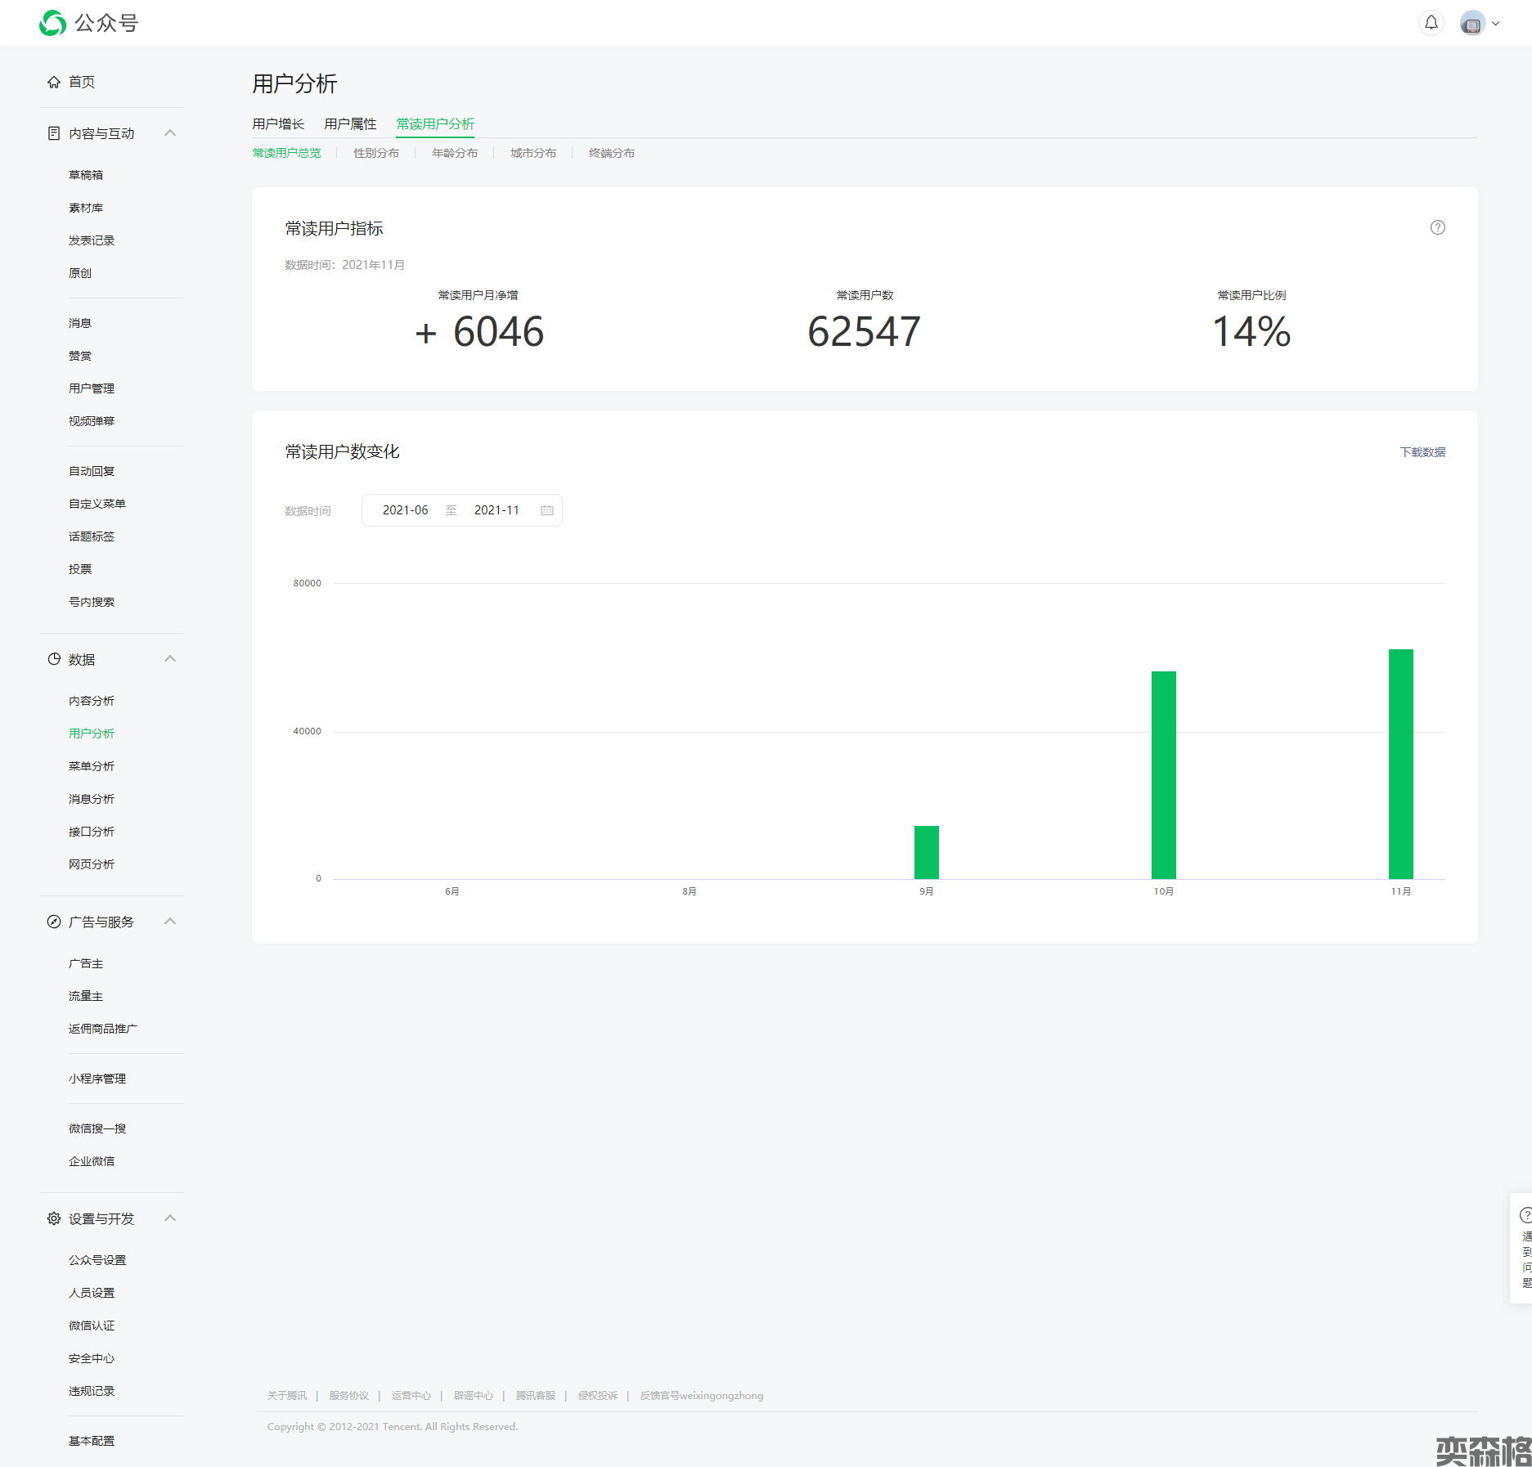The height and width of the screenshot is (1467, 1532).
Task: Collapse the 广告与服务 section chevron
Action: [x=170, y=922]
